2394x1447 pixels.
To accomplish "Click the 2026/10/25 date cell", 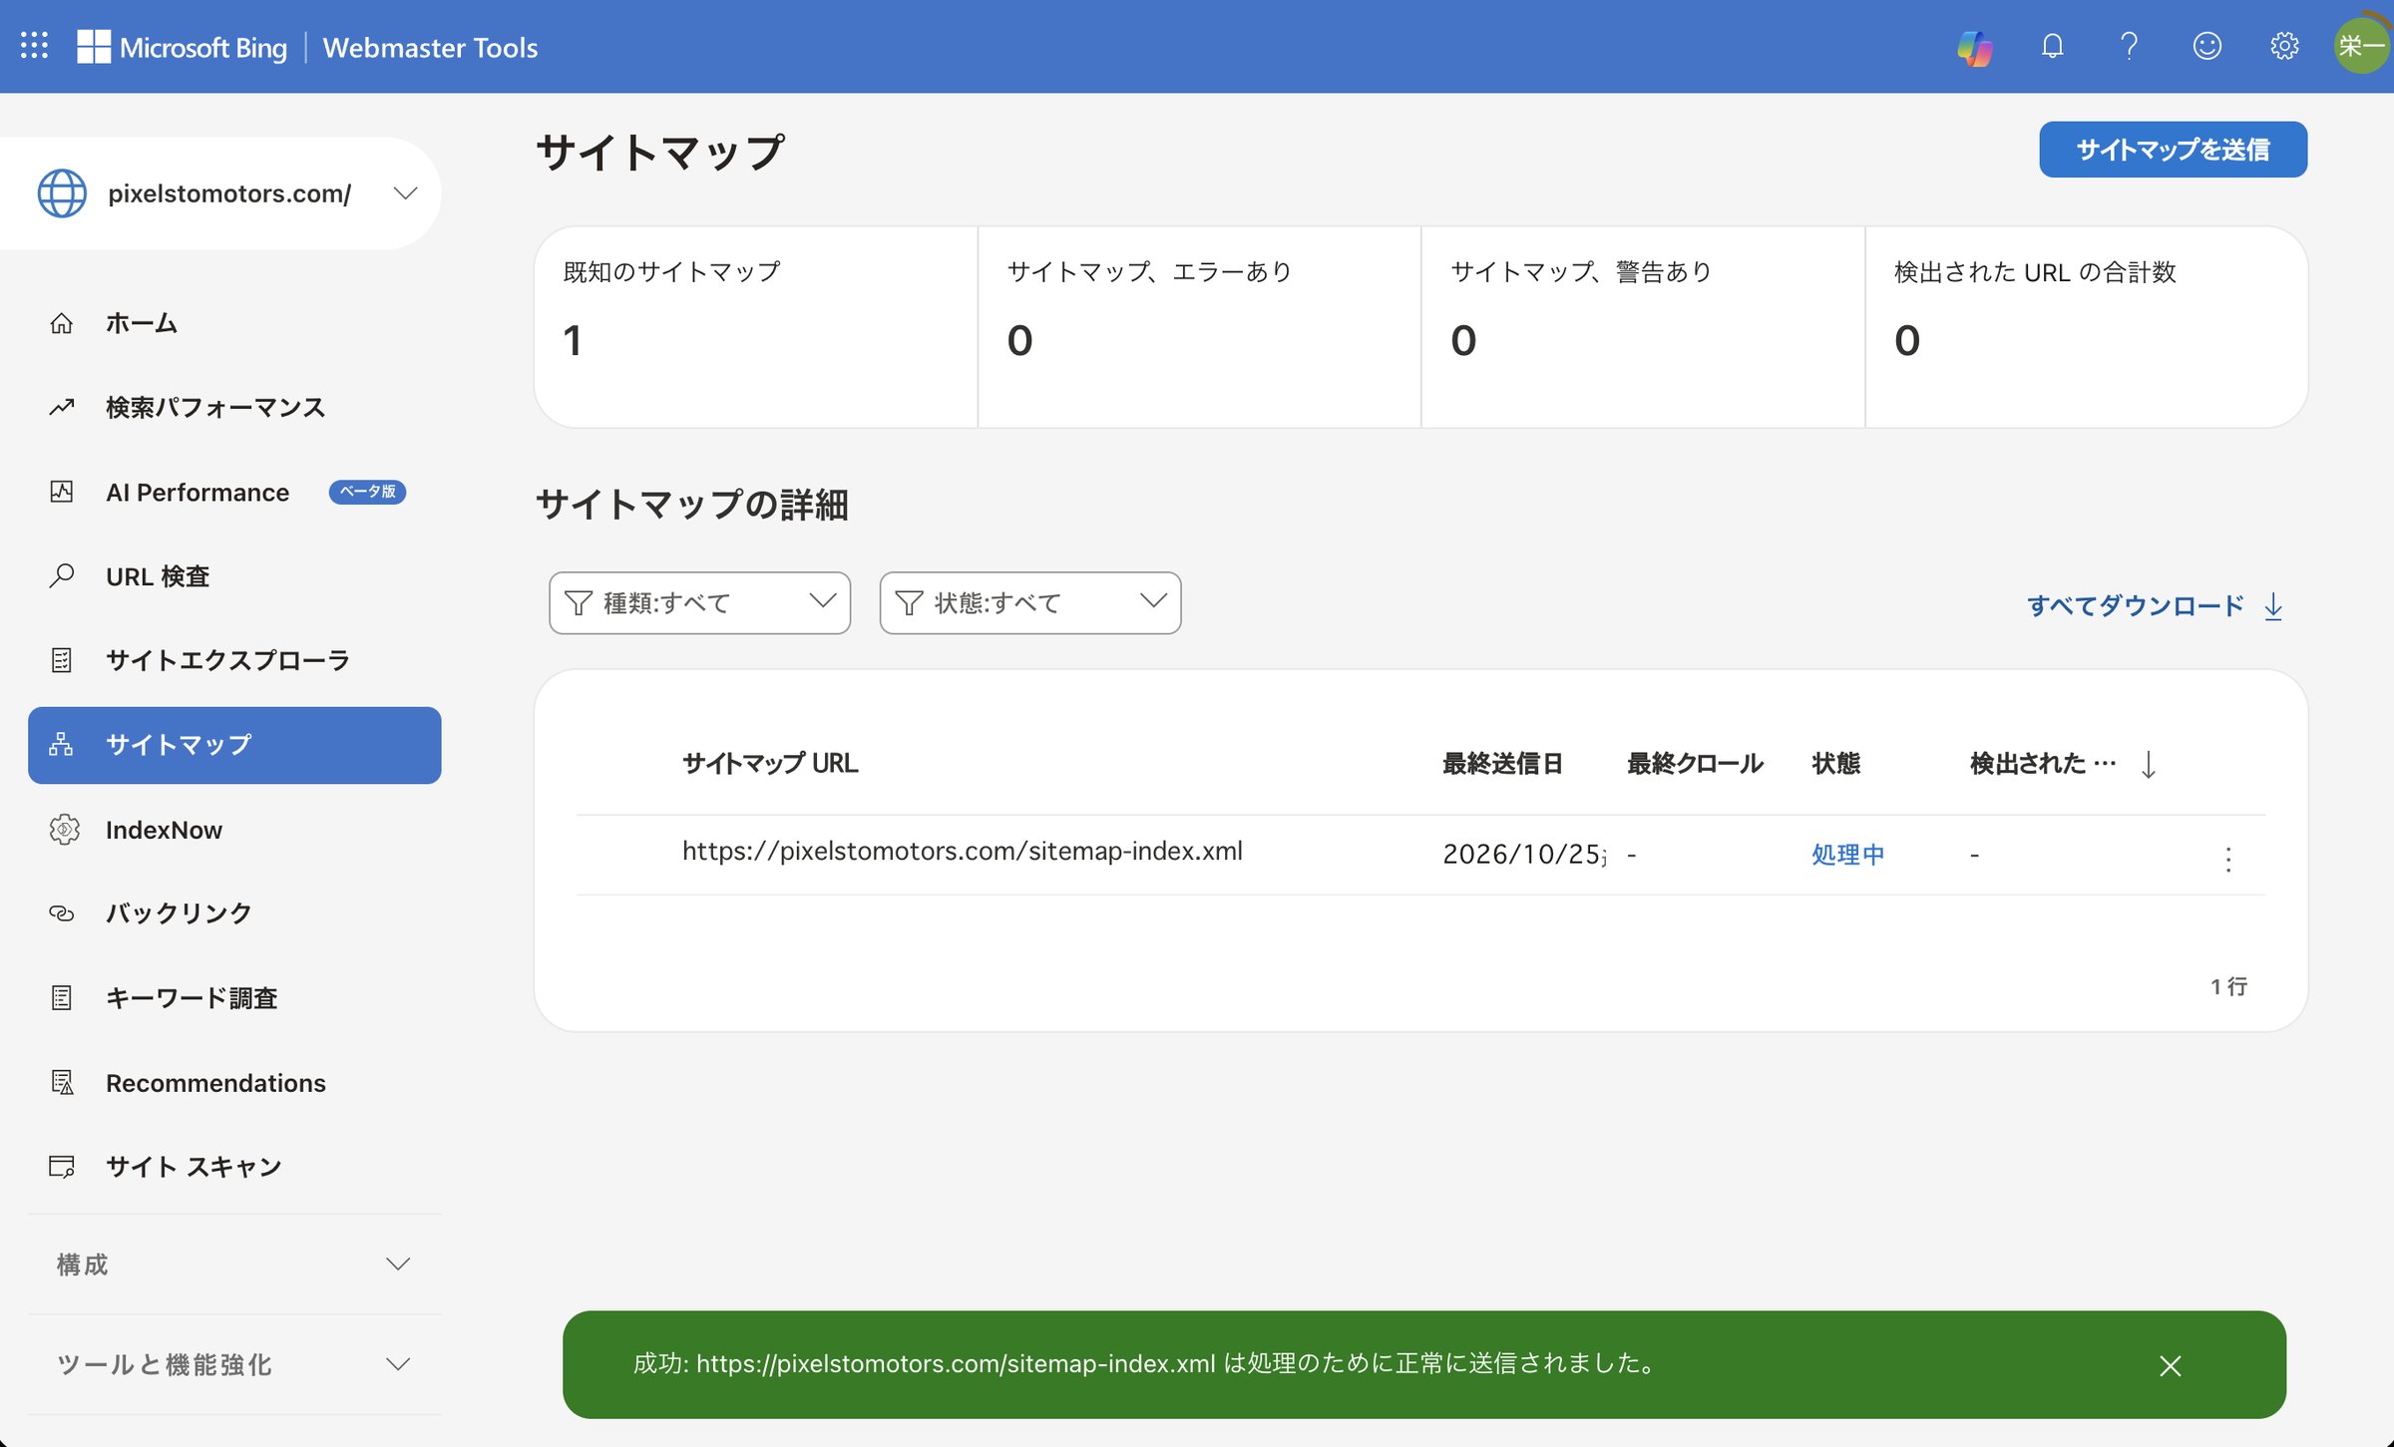I will (1522, 855).
